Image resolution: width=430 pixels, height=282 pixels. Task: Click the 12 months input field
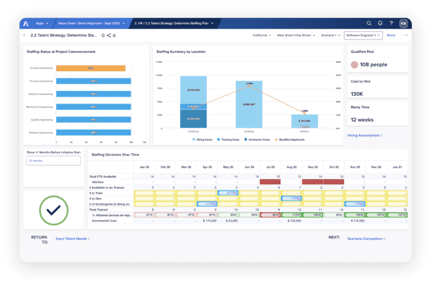[x=54, y=161]
